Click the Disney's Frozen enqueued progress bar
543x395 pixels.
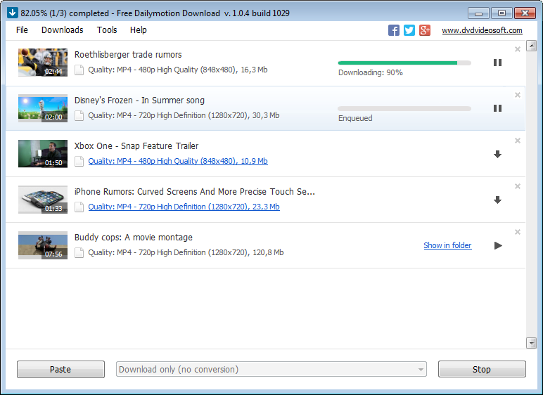(404, 109)
